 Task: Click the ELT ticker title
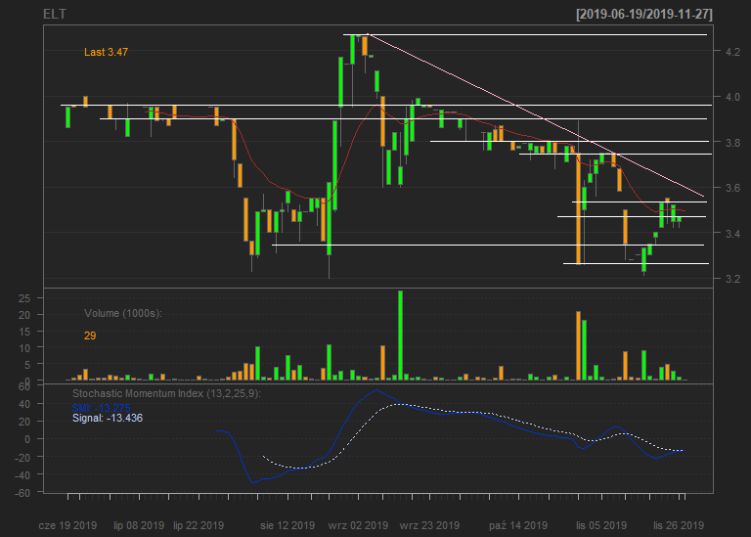[x=55, y=15]
